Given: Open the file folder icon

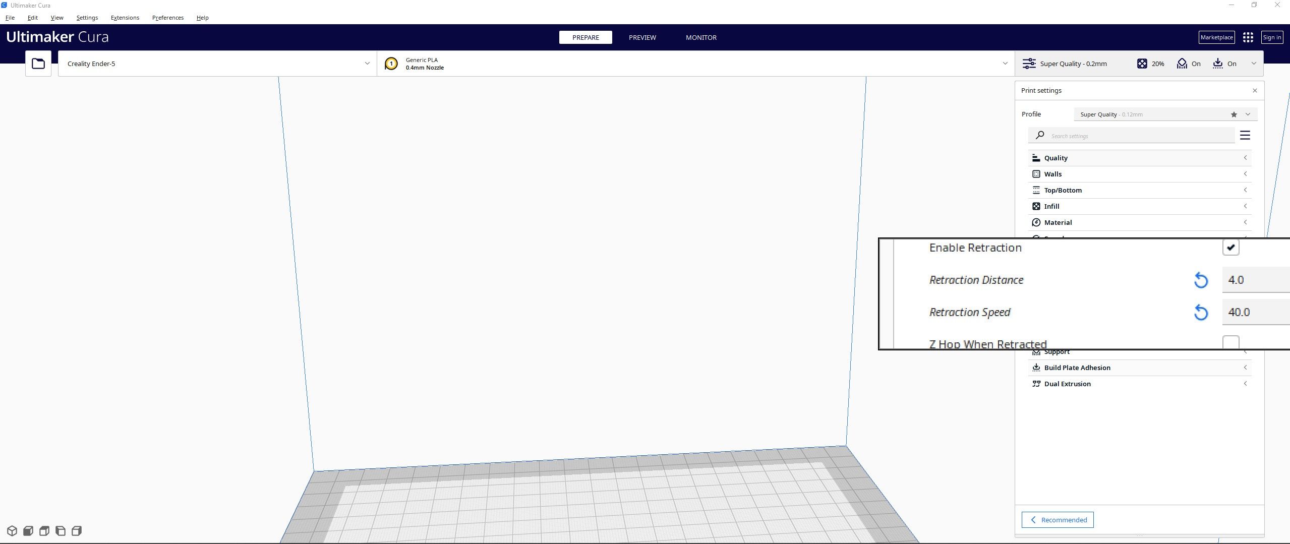Looking at the screenshot, I should pos(38,64).
